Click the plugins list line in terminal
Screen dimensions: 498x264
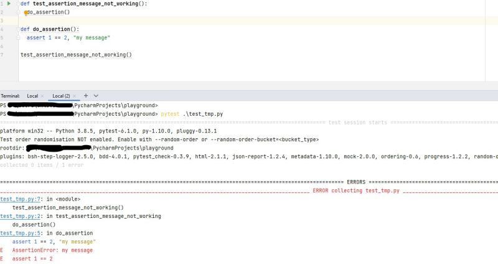tap(249, 156)
